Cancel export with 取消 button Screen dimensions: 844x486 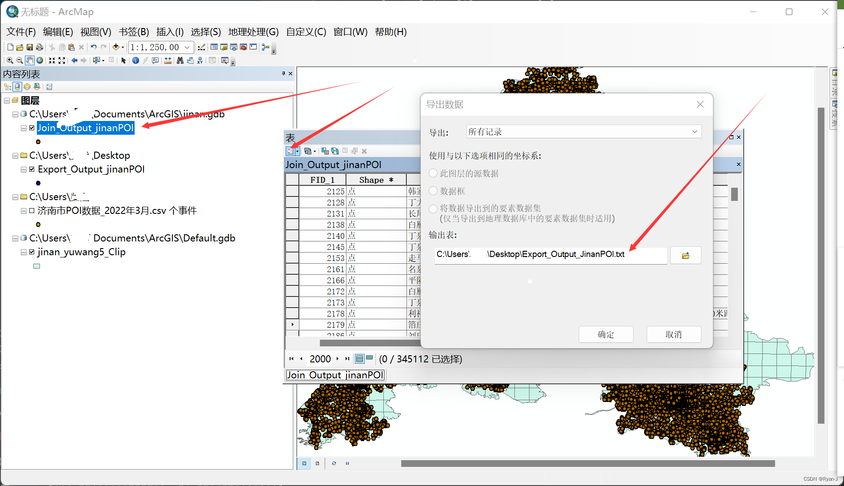coord(674,334)
